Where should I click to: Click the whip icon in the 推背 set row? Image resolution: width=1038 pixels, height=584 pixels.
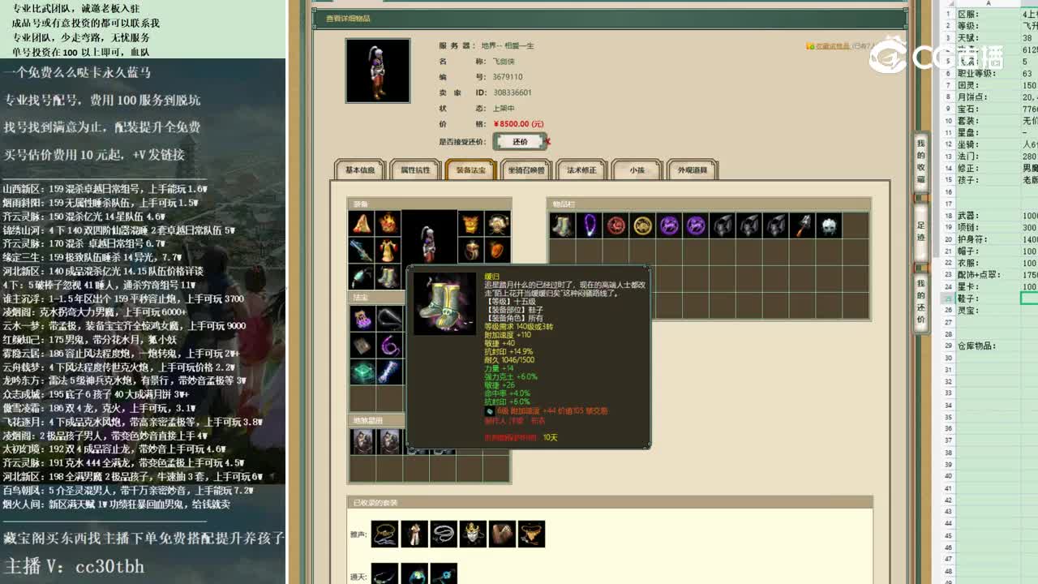(444, 533)
